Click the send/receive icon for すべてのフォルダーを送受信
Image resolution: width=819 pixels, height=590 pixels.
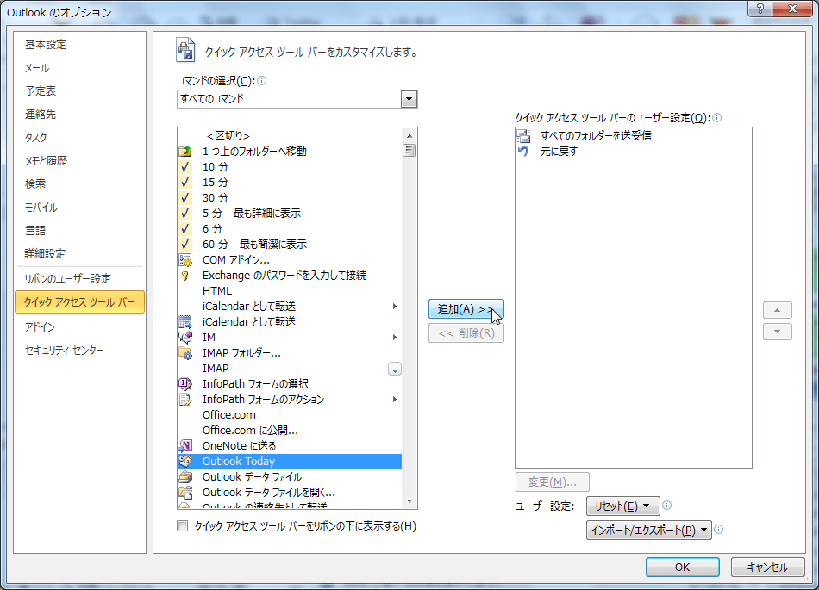[523, 136]
